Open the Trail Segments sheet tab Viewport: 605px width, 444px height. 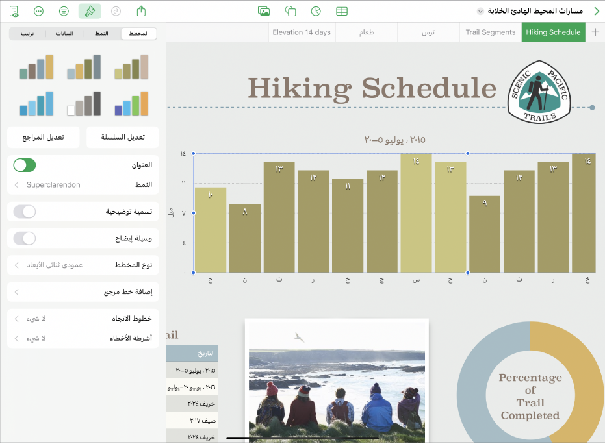(x=491, y=32)
